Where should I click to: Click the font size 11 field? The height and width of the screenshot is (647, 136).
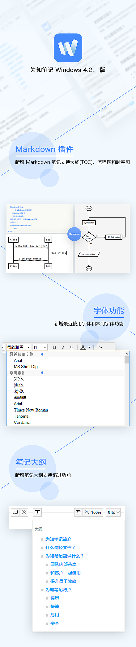click(37, 347)
